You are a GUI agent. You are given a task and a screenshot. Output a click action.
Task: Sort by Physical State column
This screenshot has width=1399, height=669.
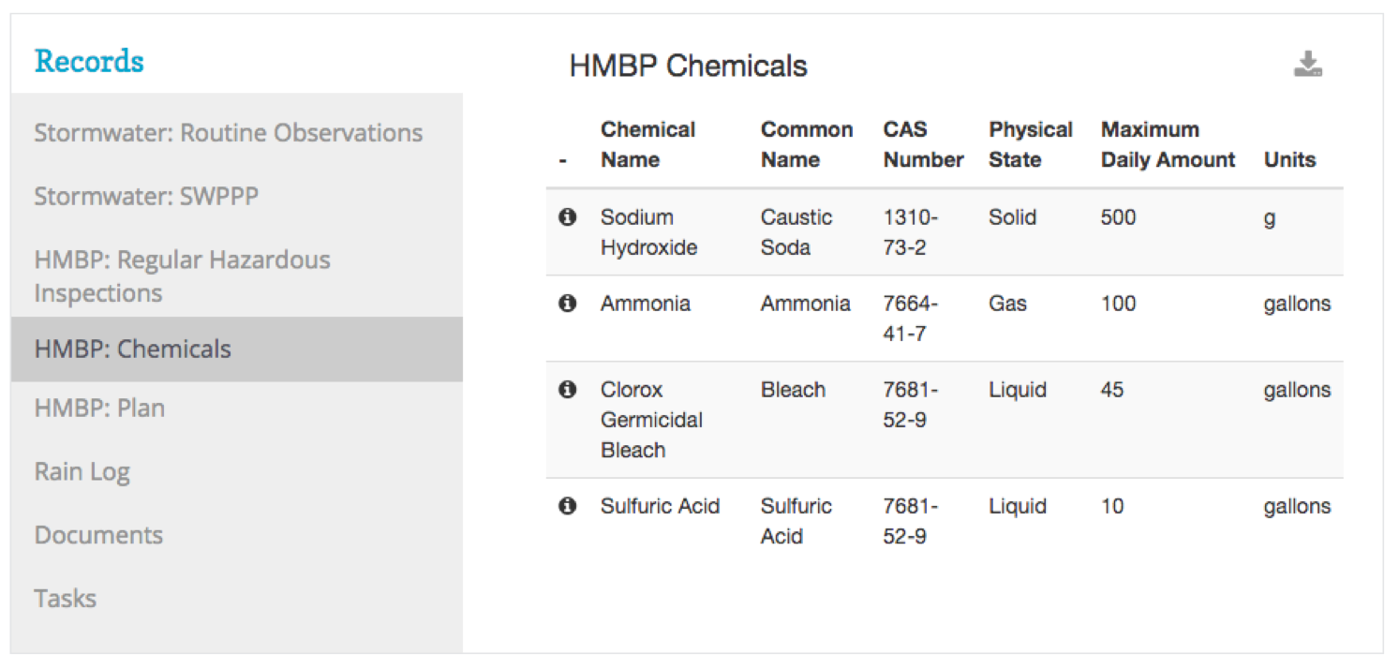click(x=1030, y=144)
